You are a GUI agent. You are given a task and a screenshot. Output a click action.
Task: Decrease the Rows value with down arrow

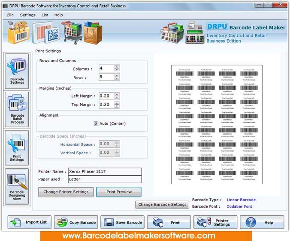(117, 79)
